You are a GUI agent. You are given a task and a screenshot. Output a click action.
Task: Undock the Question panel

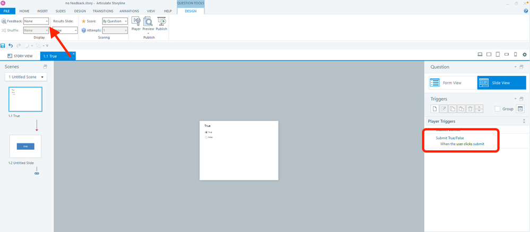tap(521, 67)
